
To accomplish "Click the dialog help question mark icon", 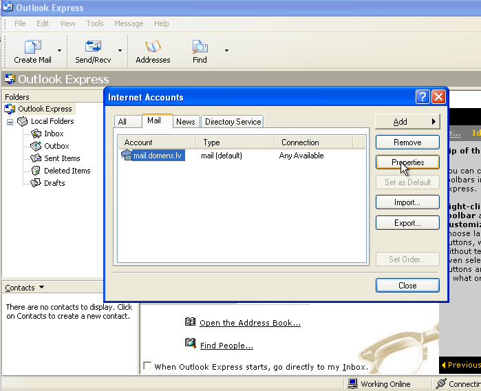I will pos(423,97).
